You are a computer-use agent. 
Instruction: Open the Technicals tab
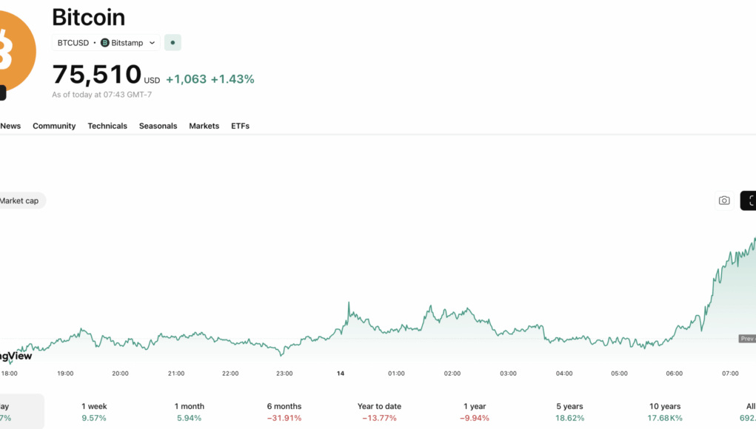[107, 126]
